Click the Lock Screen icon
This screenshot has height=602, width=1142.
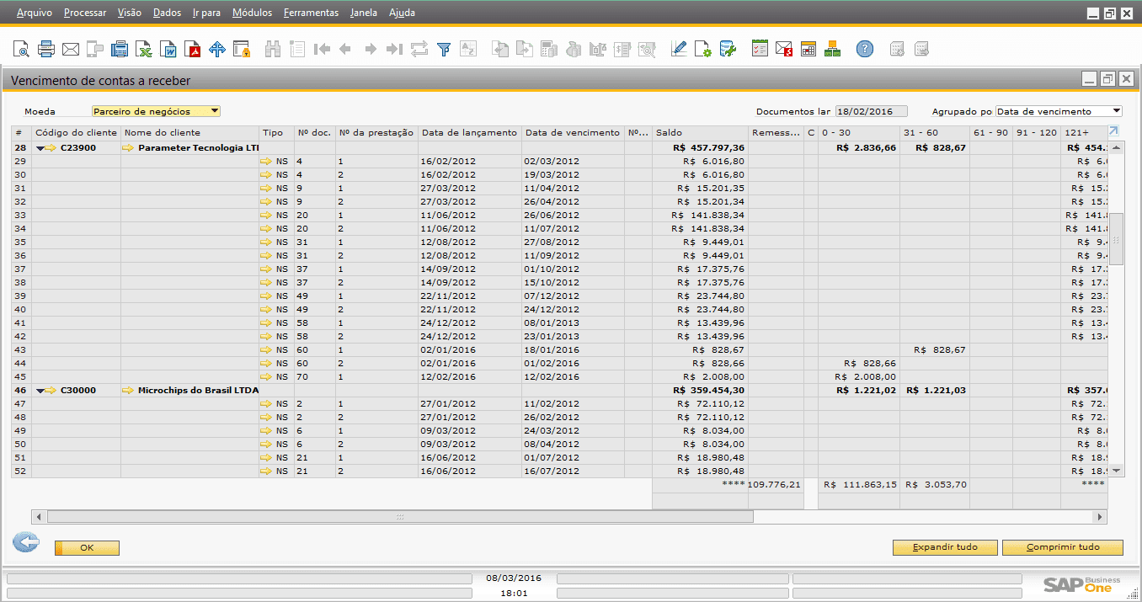point(242,49)
